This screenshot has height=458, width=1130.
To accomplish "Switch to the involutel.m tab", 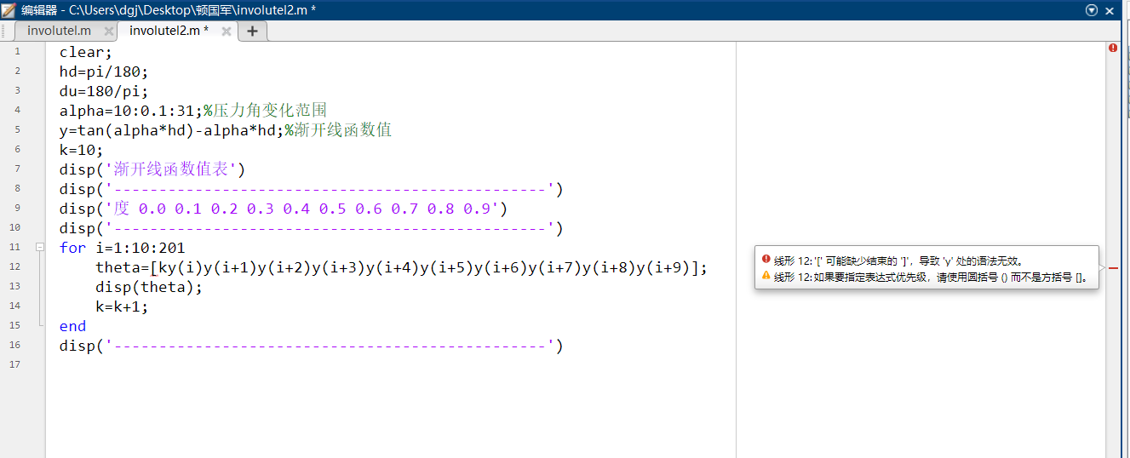I will [x=59, y=31].
